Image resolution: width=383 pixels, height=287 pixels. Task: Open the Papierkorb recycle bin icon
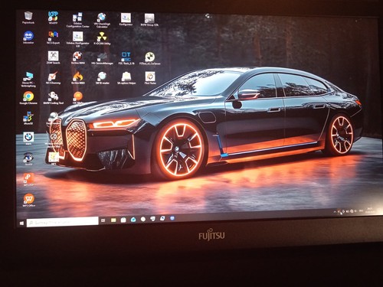pos(28,18)
